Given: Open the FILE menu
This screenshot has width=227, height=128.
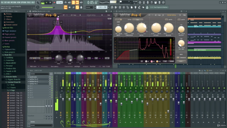Looking at the screenshot, I should (x=2, y=2).
